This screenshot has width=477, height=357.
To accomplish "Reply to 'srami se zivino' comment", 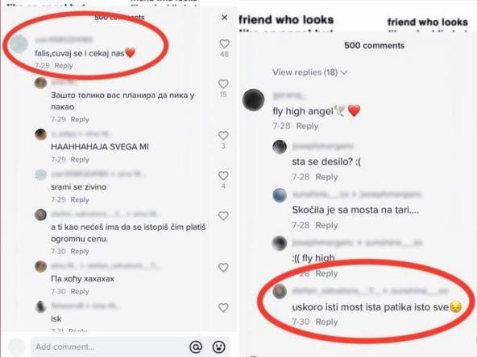I will coord(80,199).
